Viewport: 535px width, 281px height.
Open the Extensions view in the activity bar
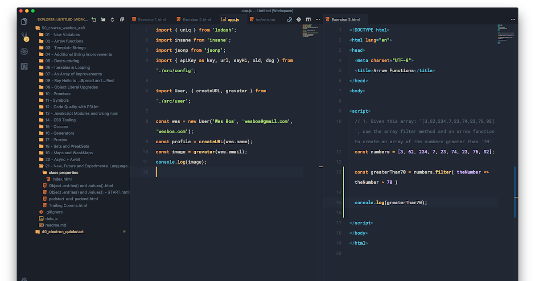tap(24, 66)
